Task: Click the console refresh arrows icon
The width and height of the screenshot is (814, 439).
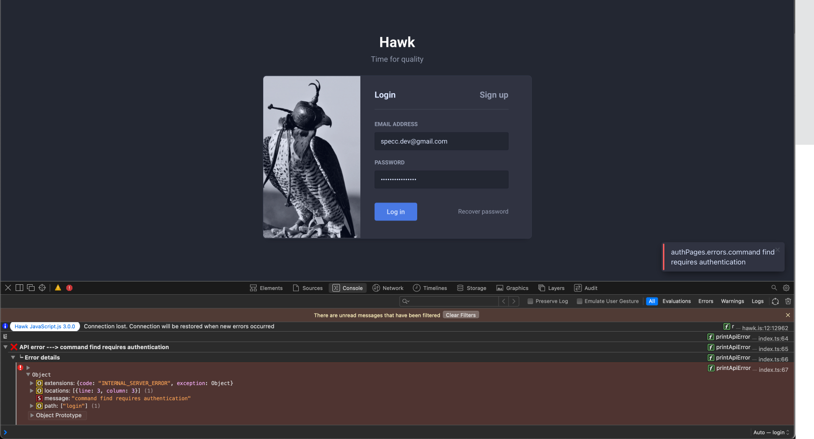Action: 775,301
